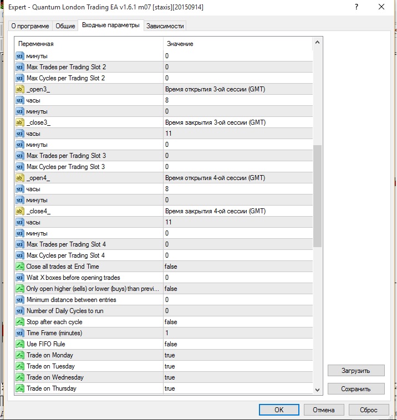Image resolution: width=397 pixels, height=420 pixels.
Task: Click the 0 value of Max Trades per Trading Slot 2
Action: 167,67
